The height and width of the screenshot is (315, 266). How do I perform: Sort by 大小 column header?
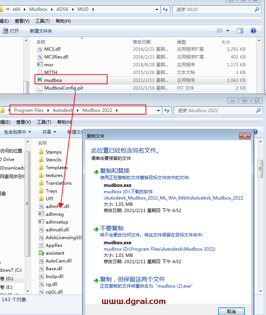(x=226, y=42)
